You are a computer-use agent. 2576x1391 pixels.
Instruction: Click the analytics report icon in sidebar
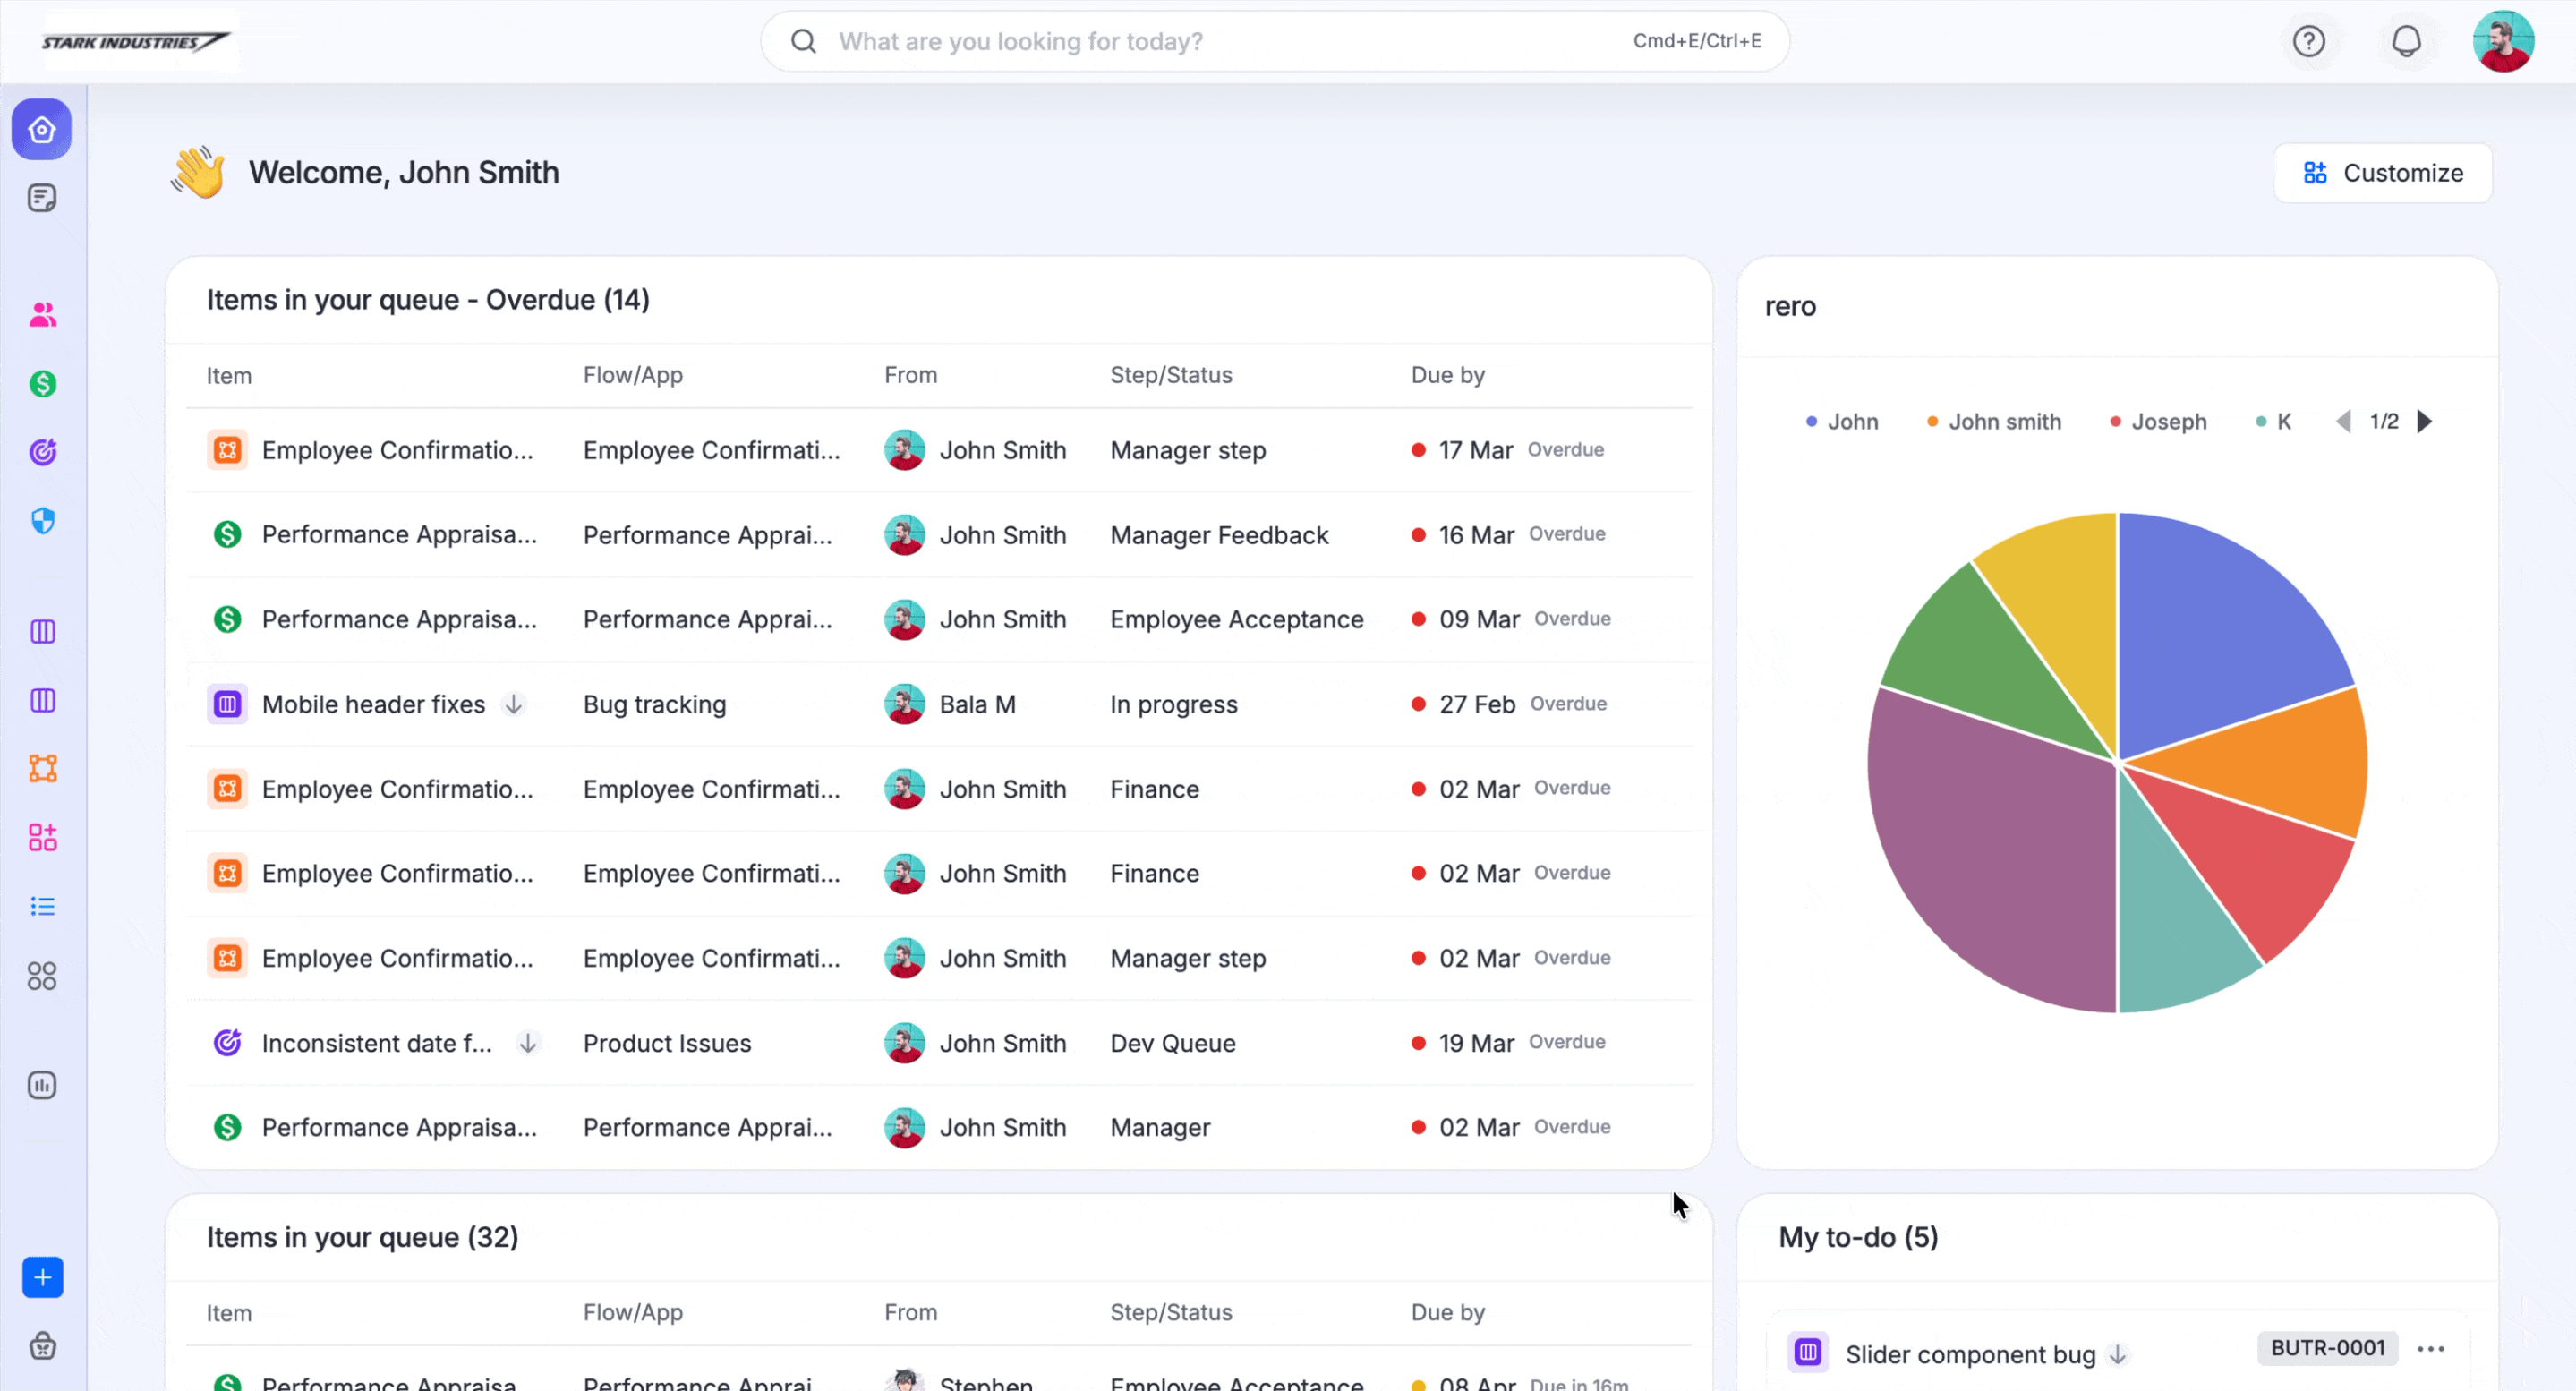tap(42, 1085)
